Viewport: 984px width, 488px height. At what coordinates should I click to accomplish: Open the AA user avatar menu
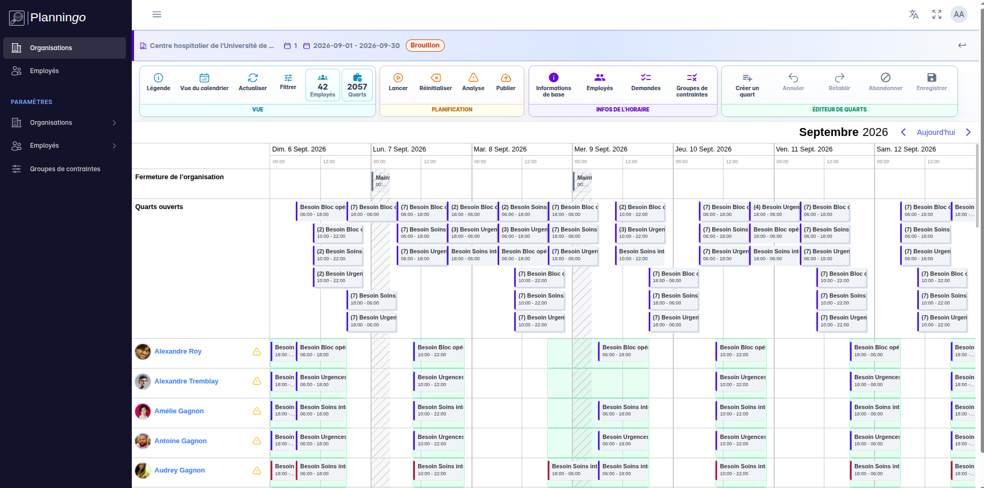(959, 14)
